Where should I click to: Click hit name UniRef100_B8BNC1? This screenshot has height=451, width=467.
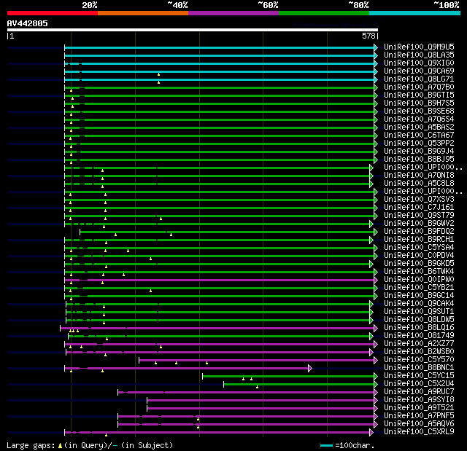click(419, 368)
